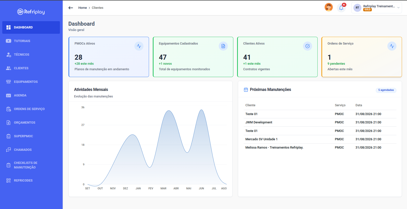The image size is (407, 209).
Task: Click the Equipamentos air conditioner icon
Action: point(9,82)
